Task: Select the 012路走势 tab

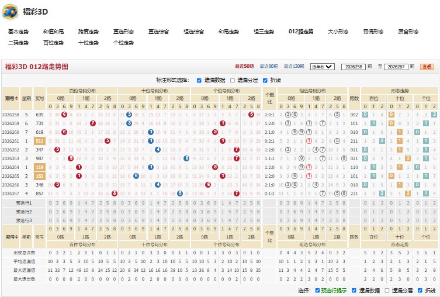Action: [x=301, y=32]
